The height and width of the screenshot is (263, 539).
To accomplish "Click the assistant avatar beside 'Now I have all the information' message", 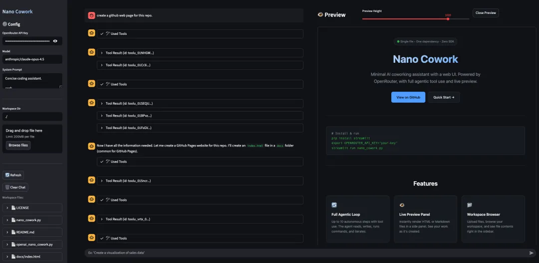I will [91, 146].
